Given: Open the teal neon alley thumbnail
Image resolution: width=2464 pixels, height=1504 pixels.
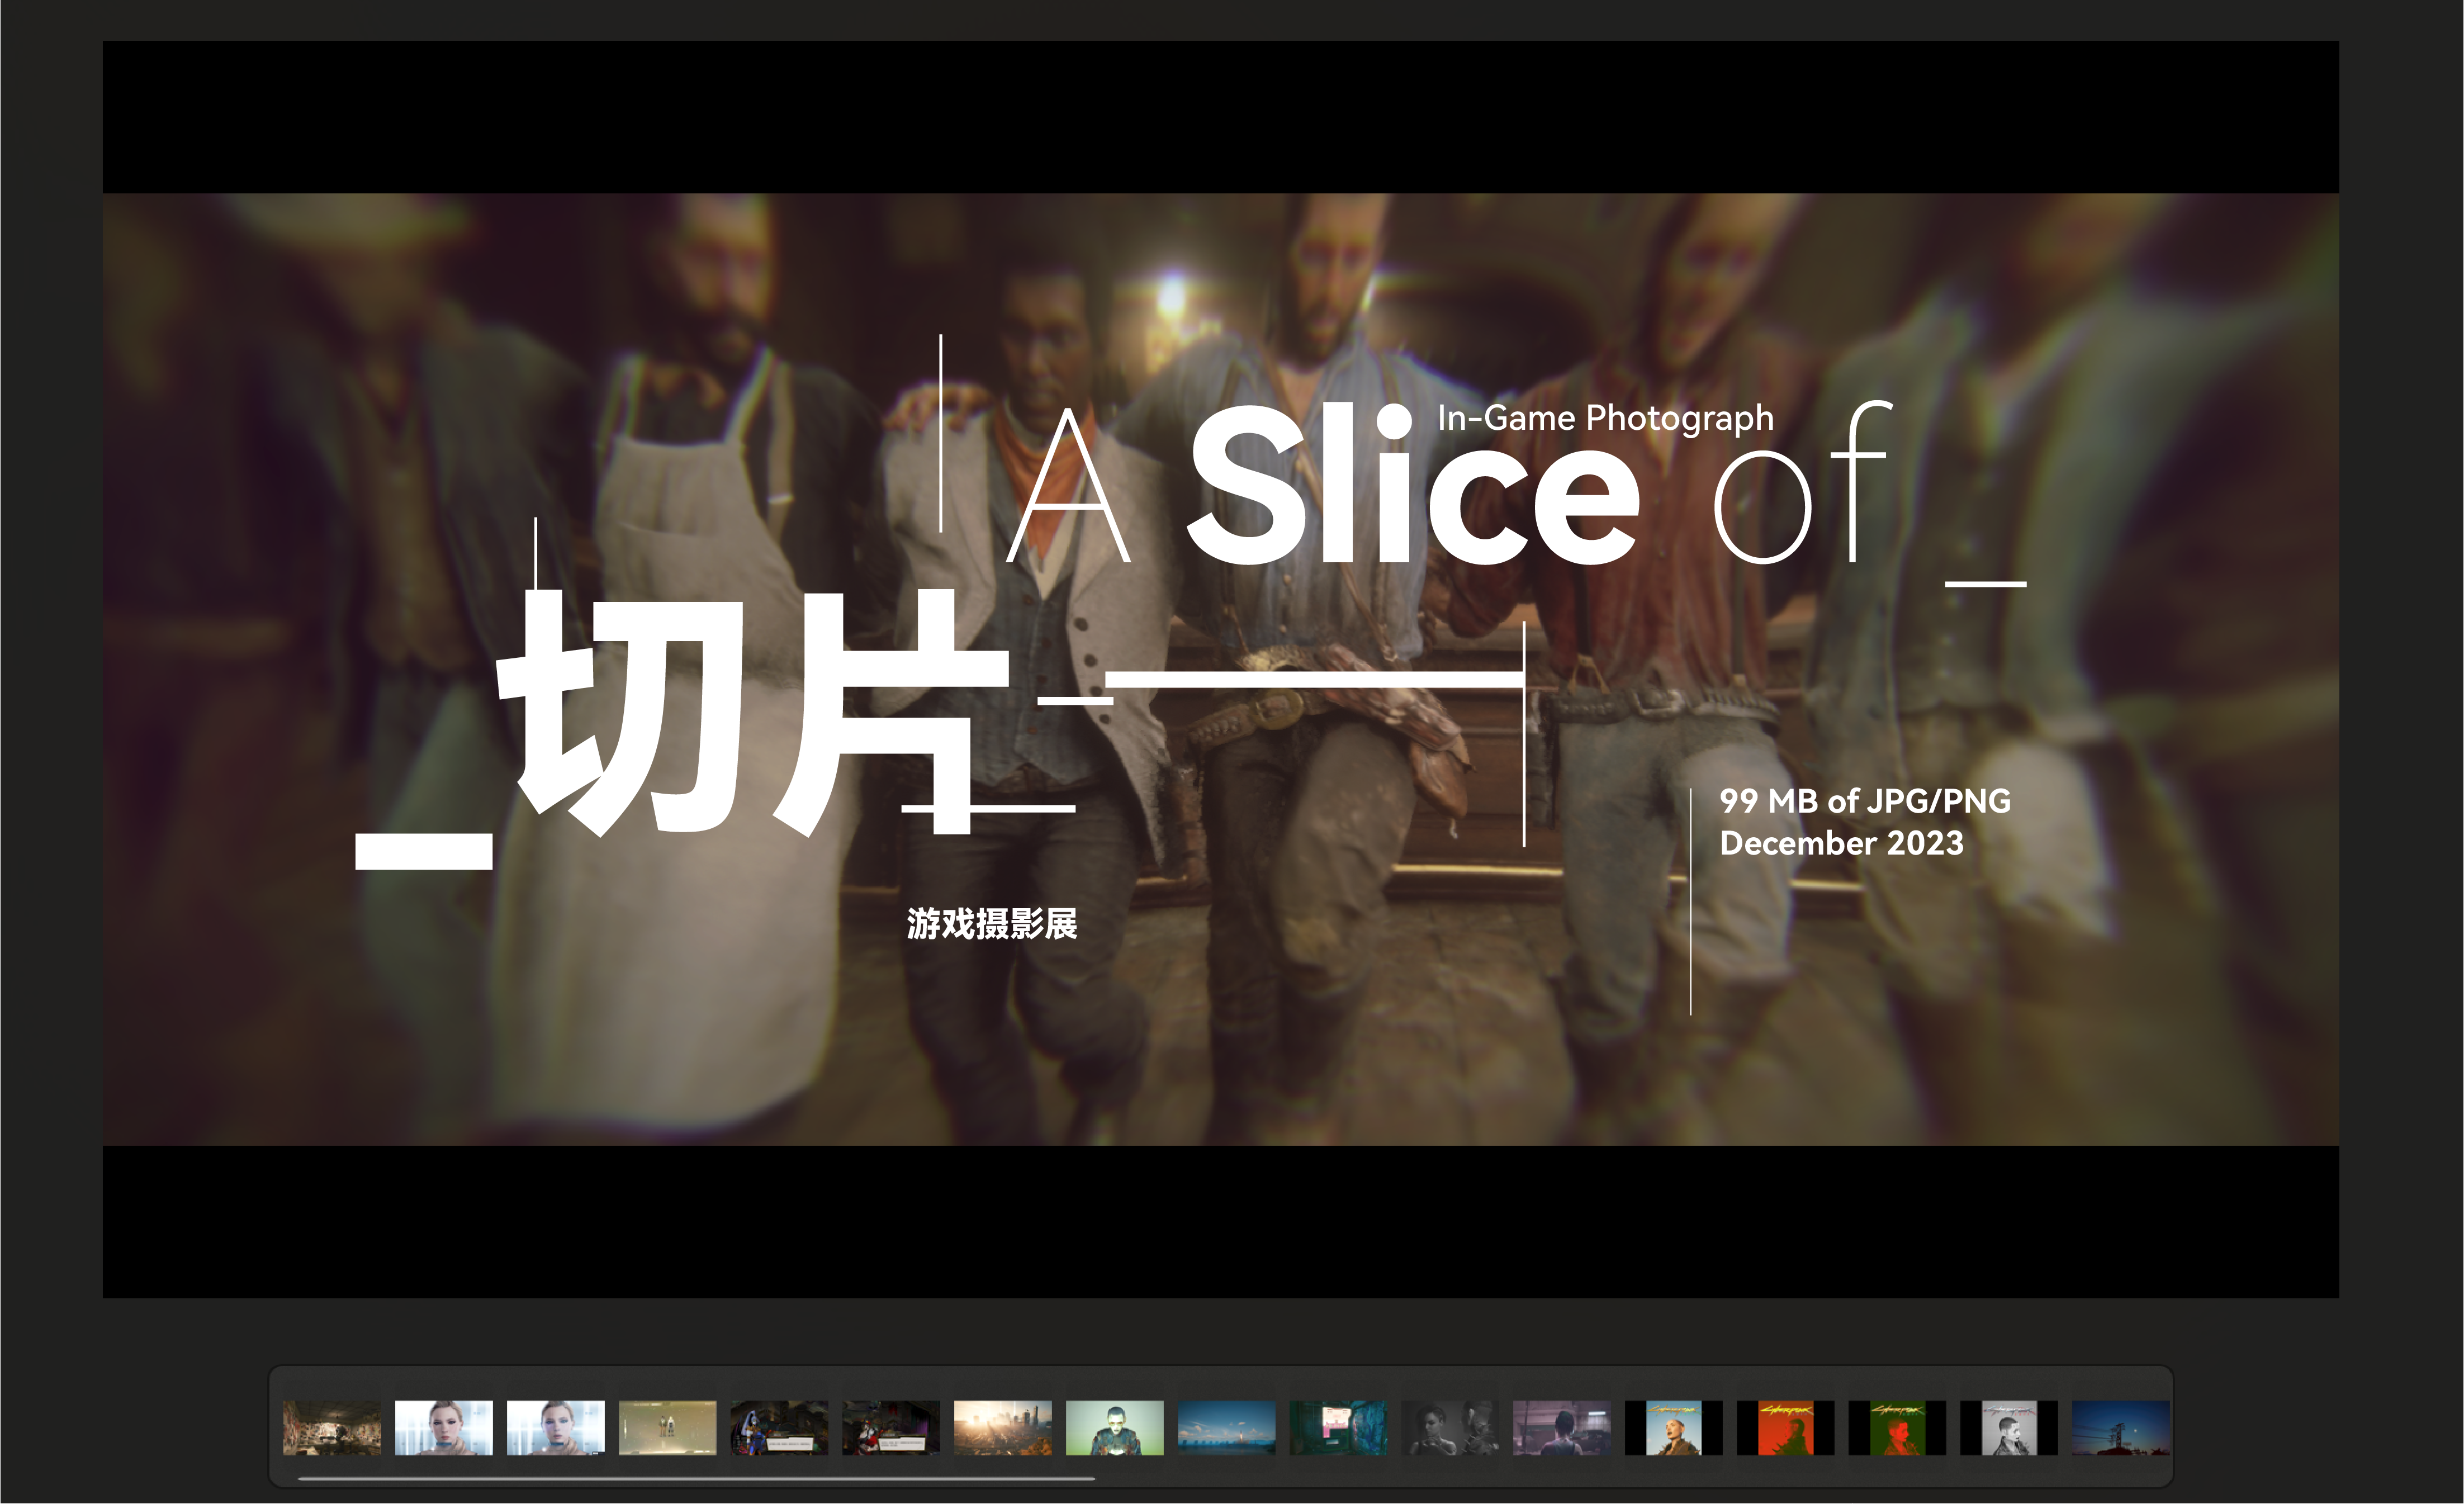Looking at the screenshot, I should coord(1338,1427).
